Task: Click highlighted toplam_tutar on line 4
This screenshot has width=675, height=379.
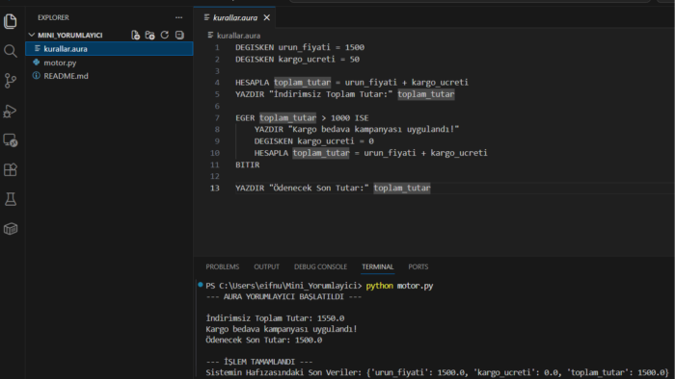Action: click(302, 83)
